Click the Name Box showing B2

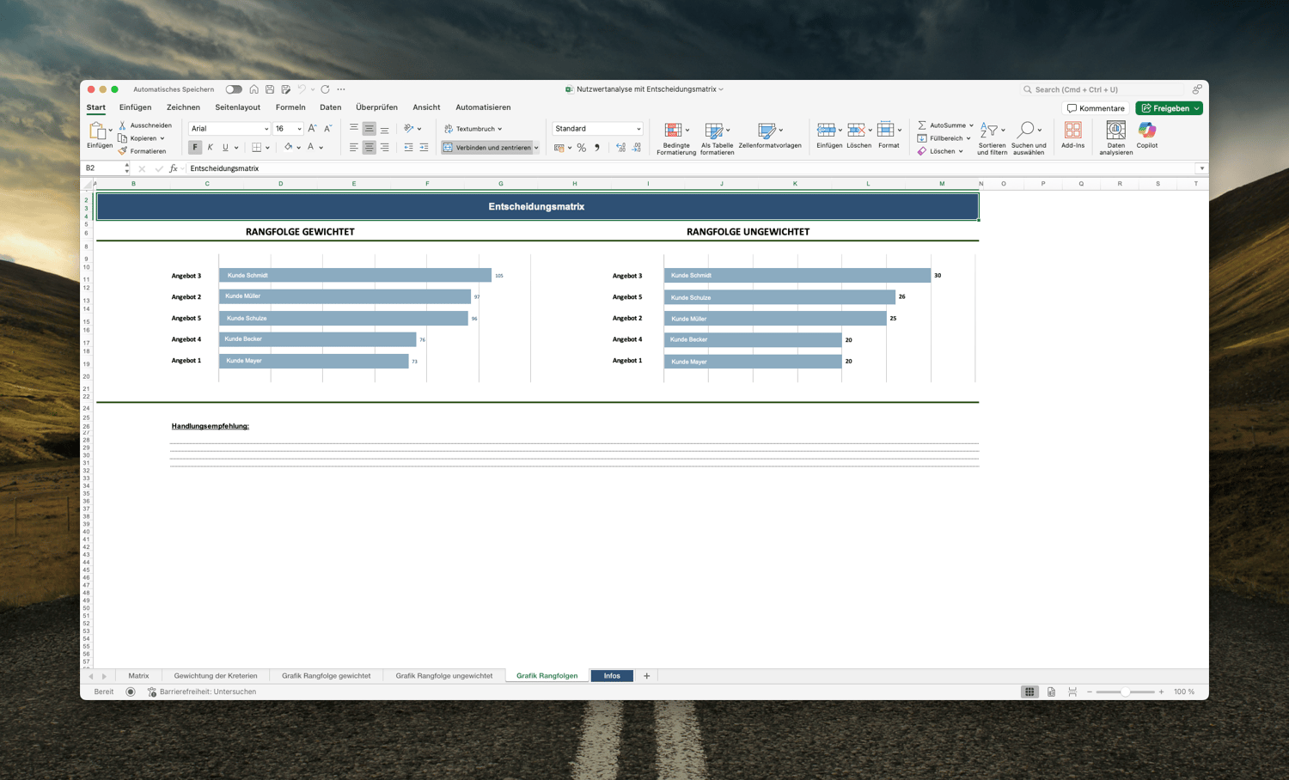tap(103, 168)
